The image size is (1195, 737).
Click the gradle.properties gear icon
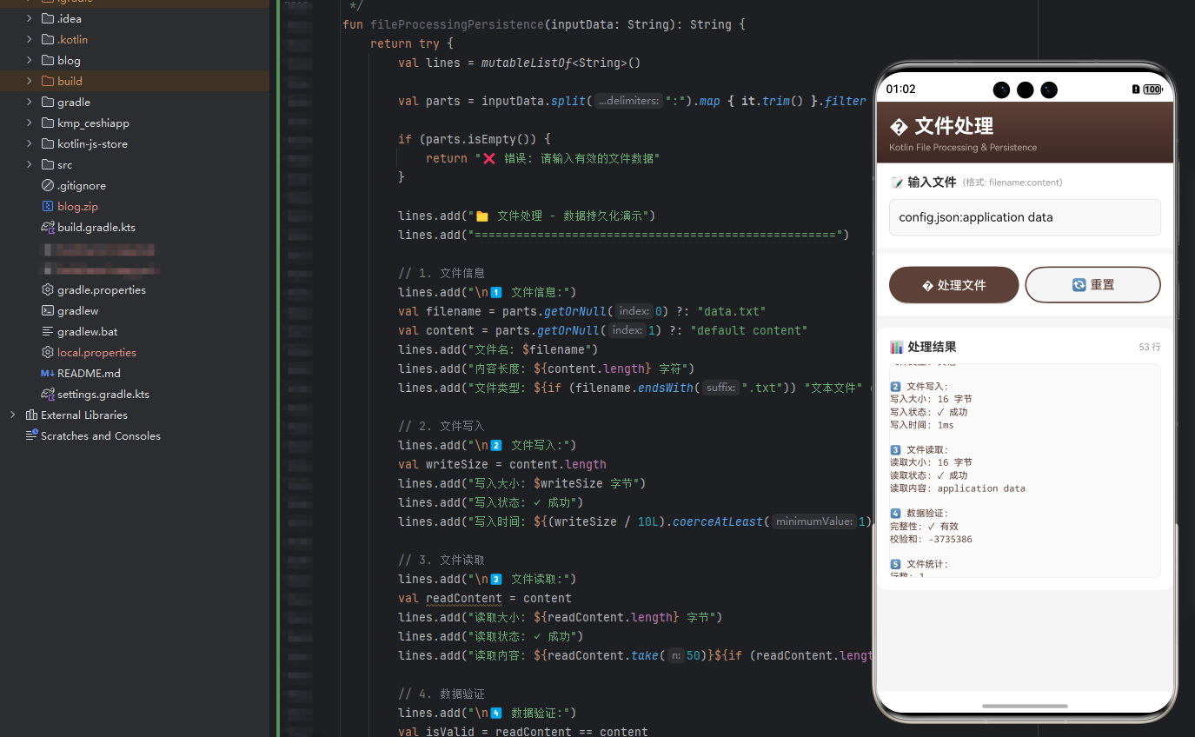pos(48,289)
